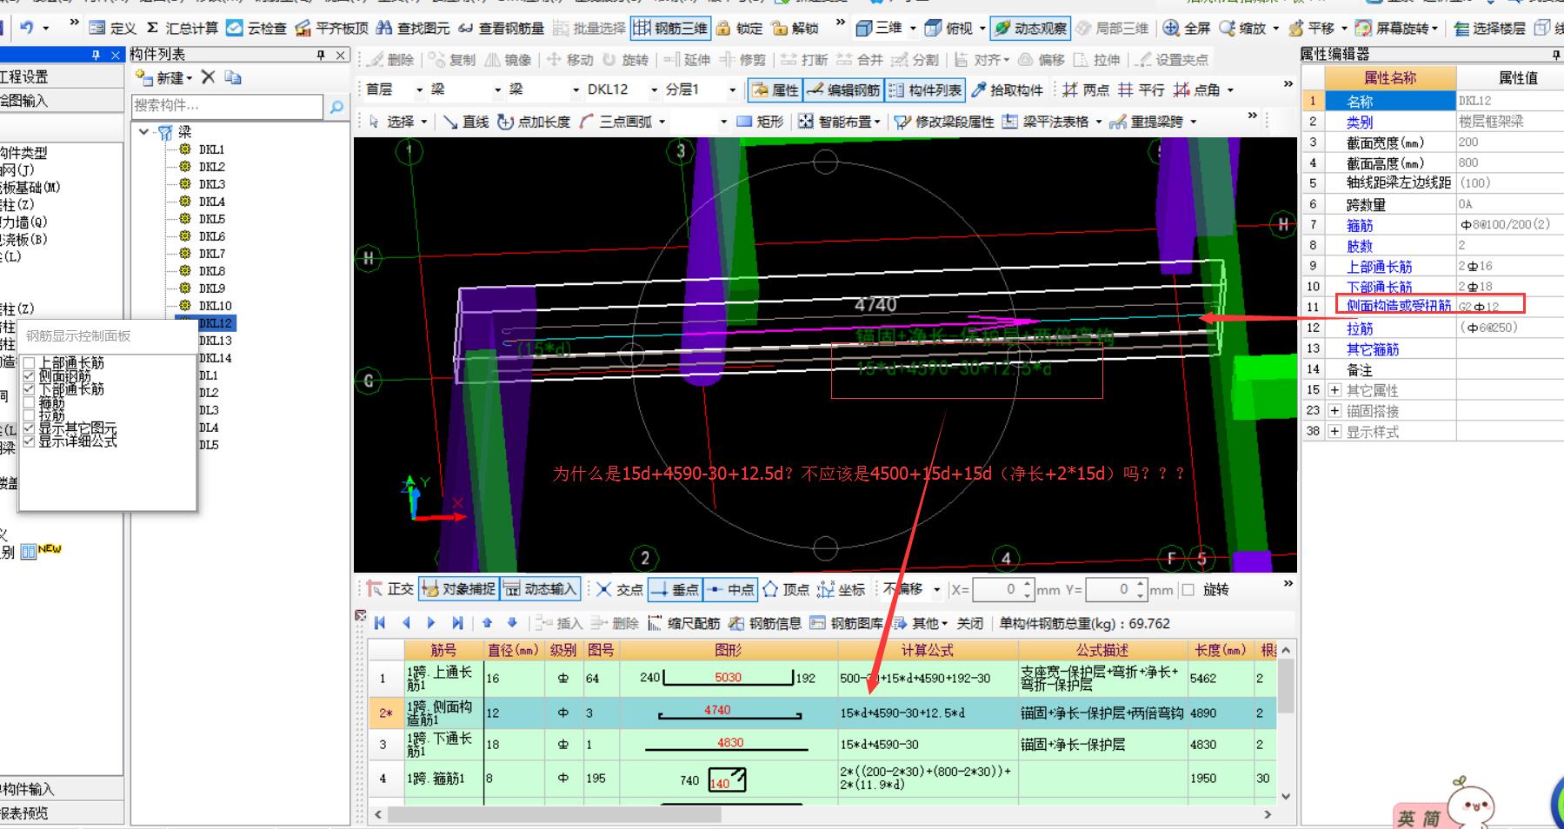This screenshot has width=1564, height=829.
Task: Switch to 单构件输入 section
Action: [61, 789]
